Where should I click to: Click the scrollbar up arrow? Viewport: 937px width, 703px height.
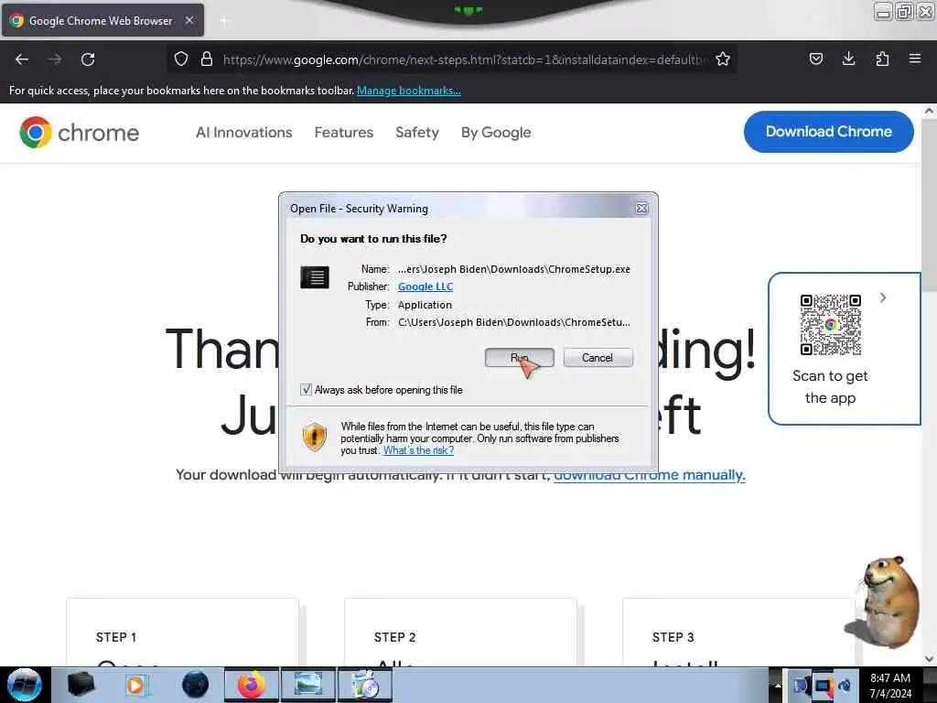[929, 111]
